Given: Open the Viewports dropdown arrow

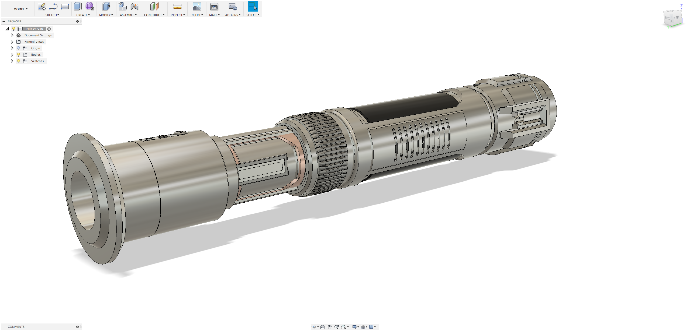Looking at the screenshot, I should (x=375, y=327).
